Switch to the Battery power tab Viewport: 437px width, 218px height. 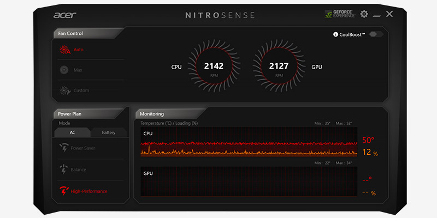(108, 132)
